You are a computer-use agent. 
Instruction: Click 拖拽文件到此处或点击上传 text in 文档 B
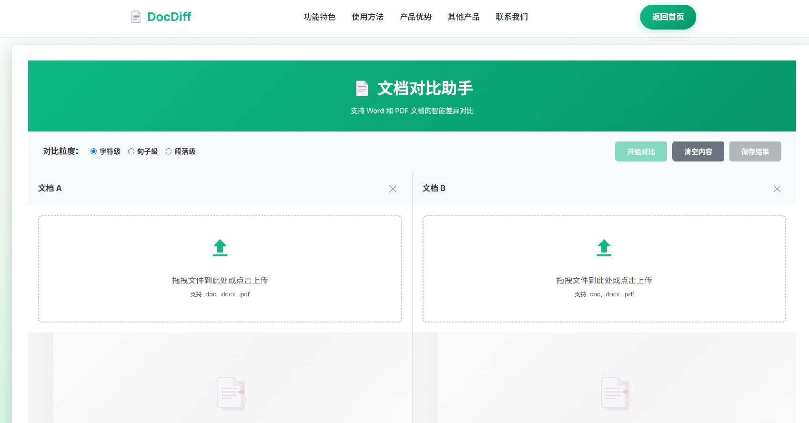pos(604,281)
